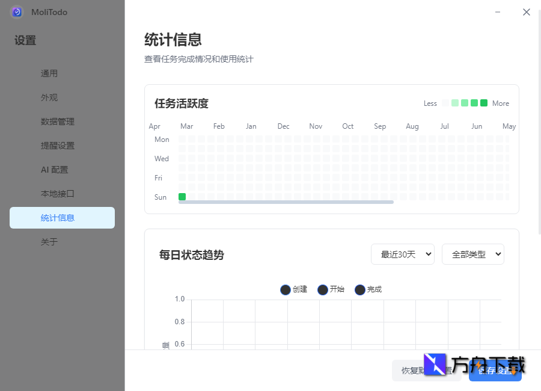The height and width of the screenshot is (391, 541).
Task: Open the 提醒设置 settings section
Action: [x=62, y=145]
